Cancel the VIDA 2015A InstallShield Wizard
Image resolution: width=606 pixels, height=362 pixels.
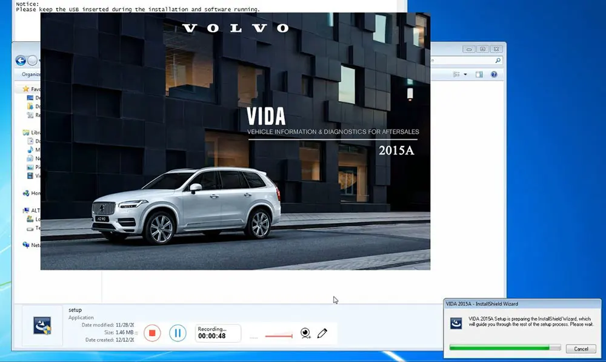pyautogui.click(x=581, y=349)
